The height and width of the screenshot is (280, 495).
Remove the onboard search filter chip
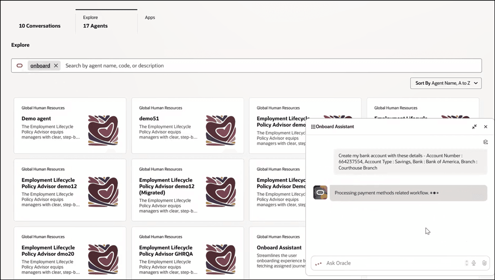click(x=56, y=66)
